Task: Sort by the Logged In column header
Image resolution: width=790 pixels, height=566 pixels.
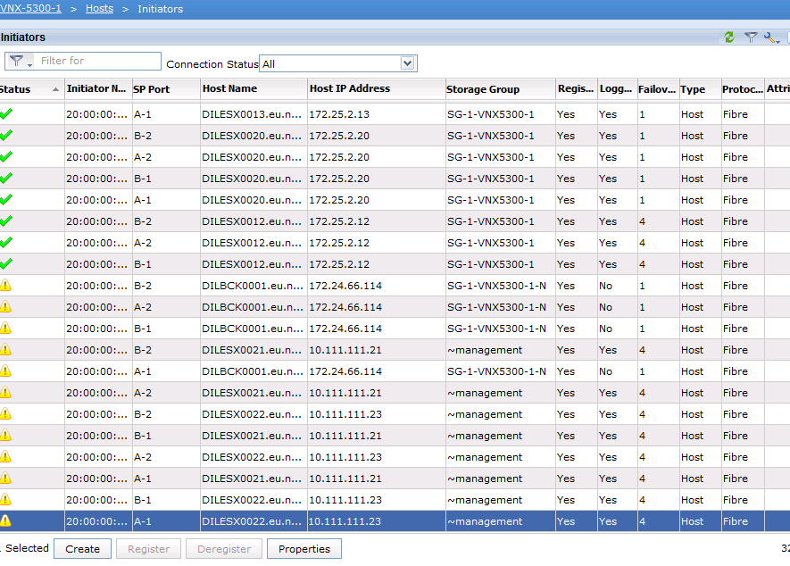Action: [617, 88]
